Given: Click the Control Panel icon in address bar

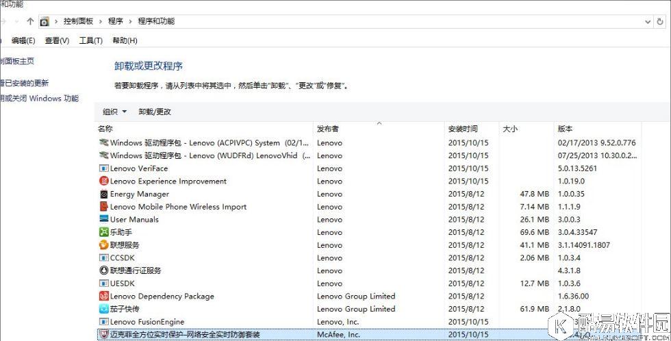Looking at the screenshot, I should click(45, 21).
